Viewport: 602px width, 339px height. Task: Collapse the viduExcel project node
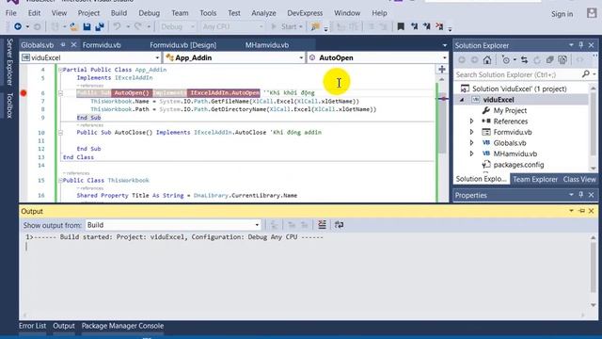point(462,100)
